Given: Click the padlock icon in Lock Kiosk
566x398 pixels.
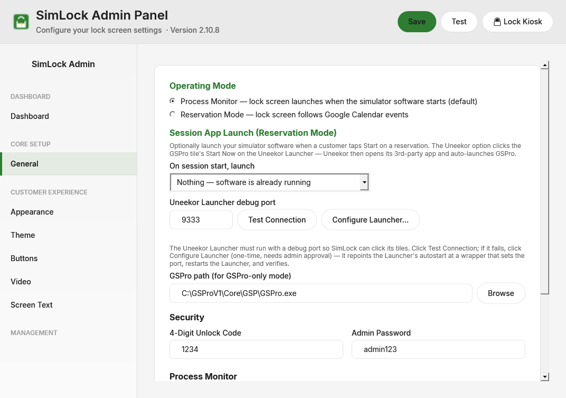Looking at the screenshot, I should coord(497,22).
